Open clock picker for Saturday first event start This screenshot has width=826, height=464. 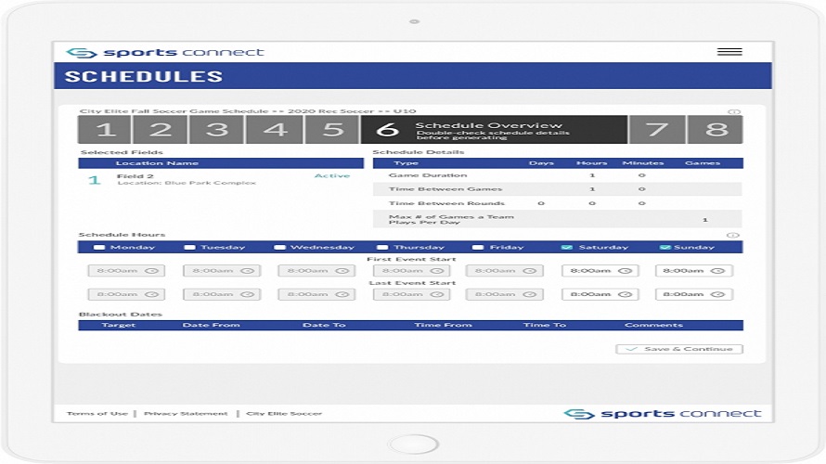[x=625, y=271]
